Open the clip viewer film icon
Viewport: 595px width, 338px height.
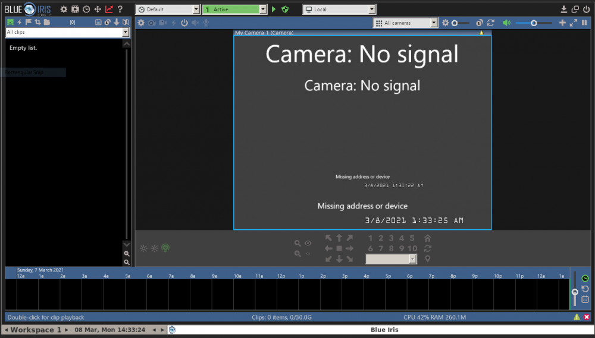(x=75, y=9)
